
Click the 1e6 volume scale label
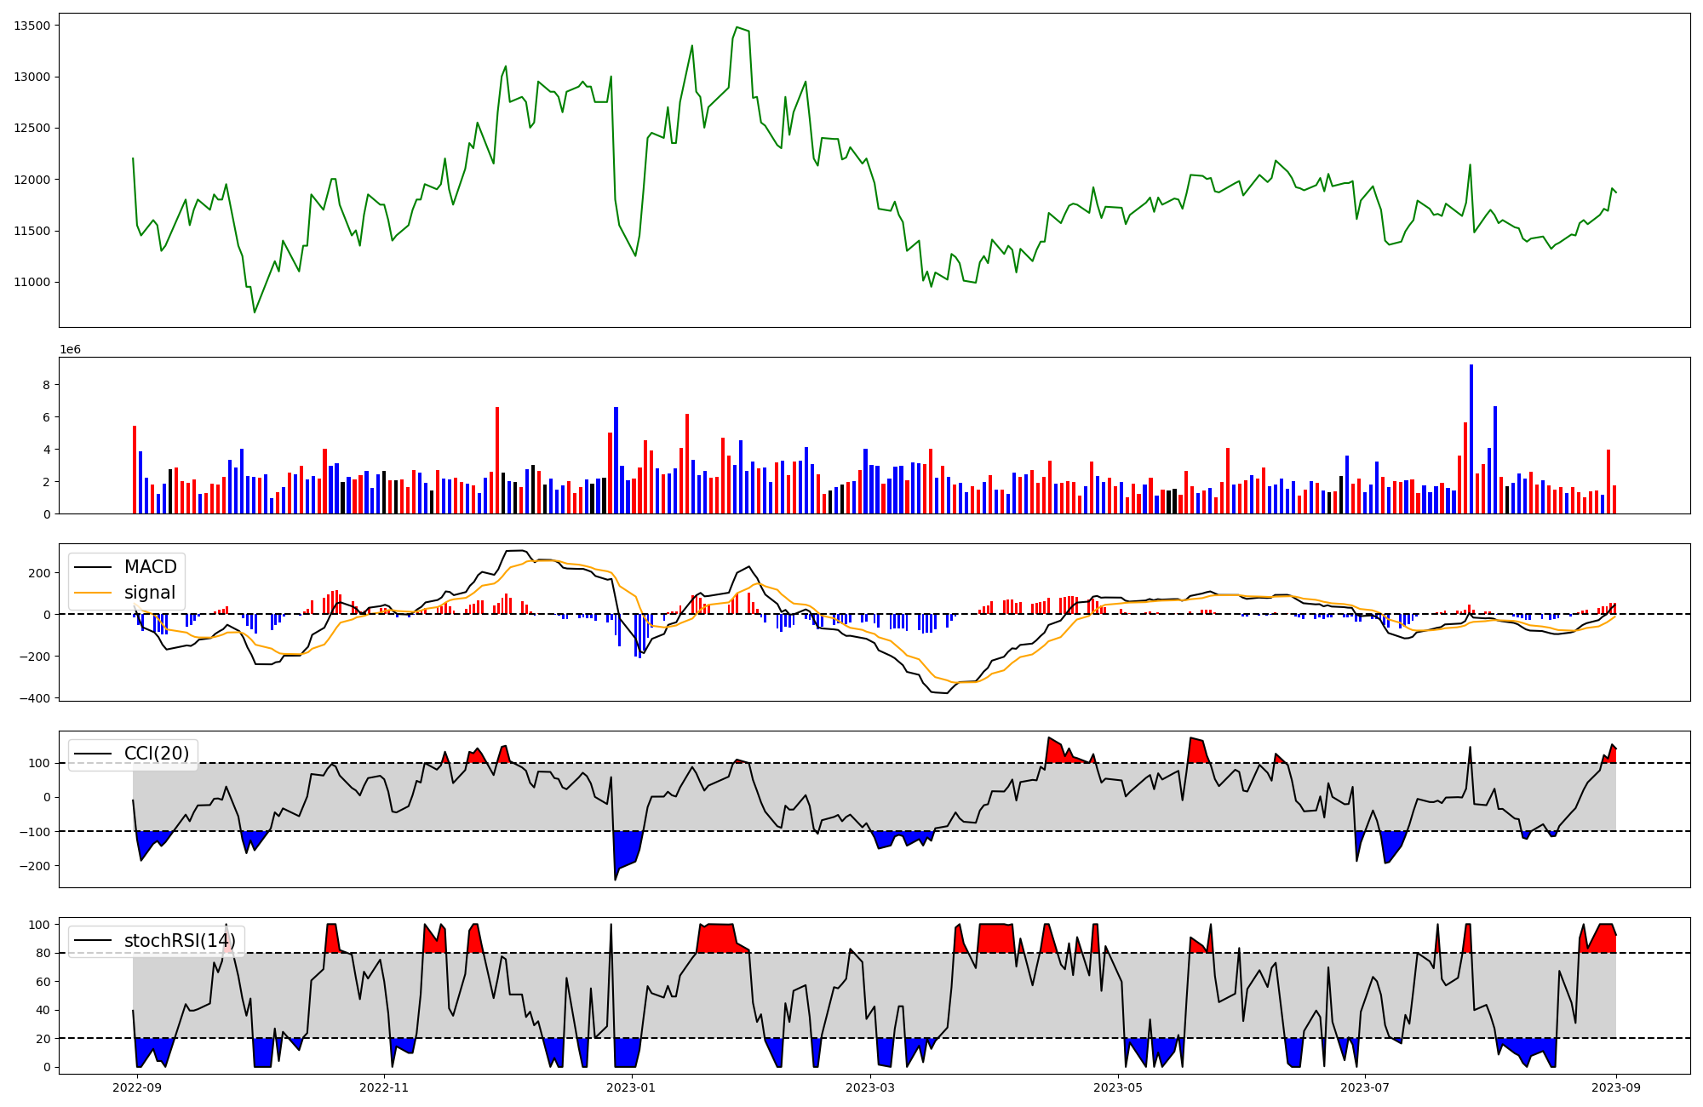(x=70, y=350)
